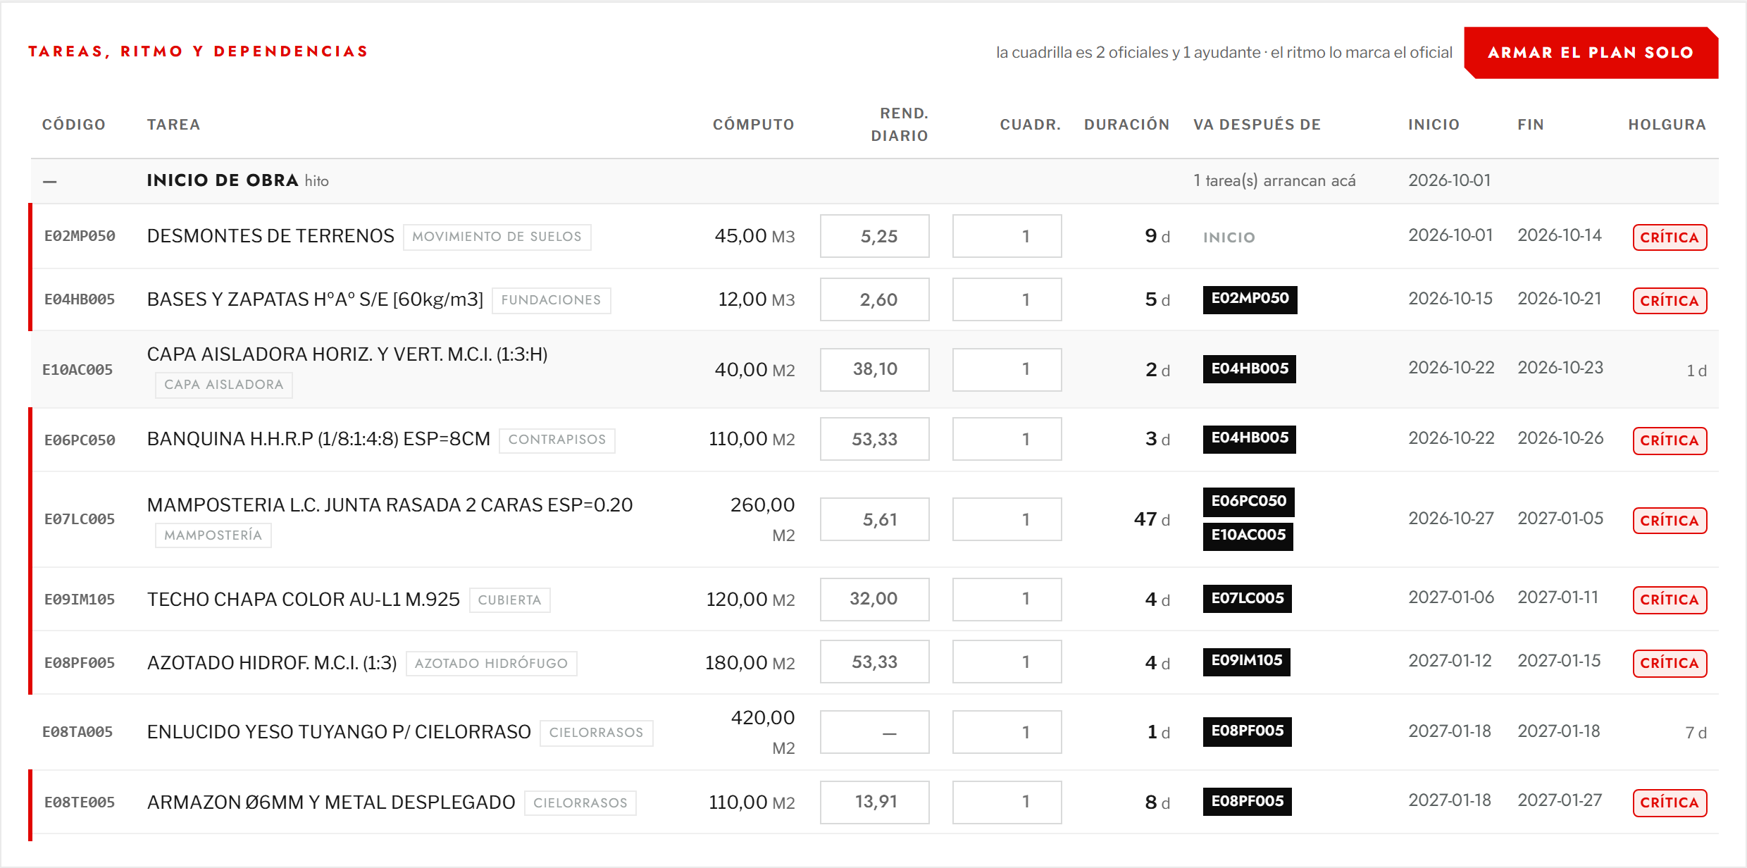Edit daily yield 2,60 for Bases y zapatas

pyautogui.click(x=874, y=299)
